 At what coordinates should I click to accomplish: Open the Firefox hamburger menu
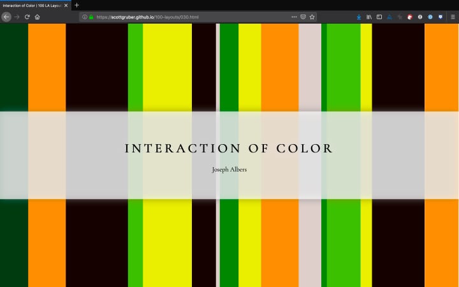453,17
